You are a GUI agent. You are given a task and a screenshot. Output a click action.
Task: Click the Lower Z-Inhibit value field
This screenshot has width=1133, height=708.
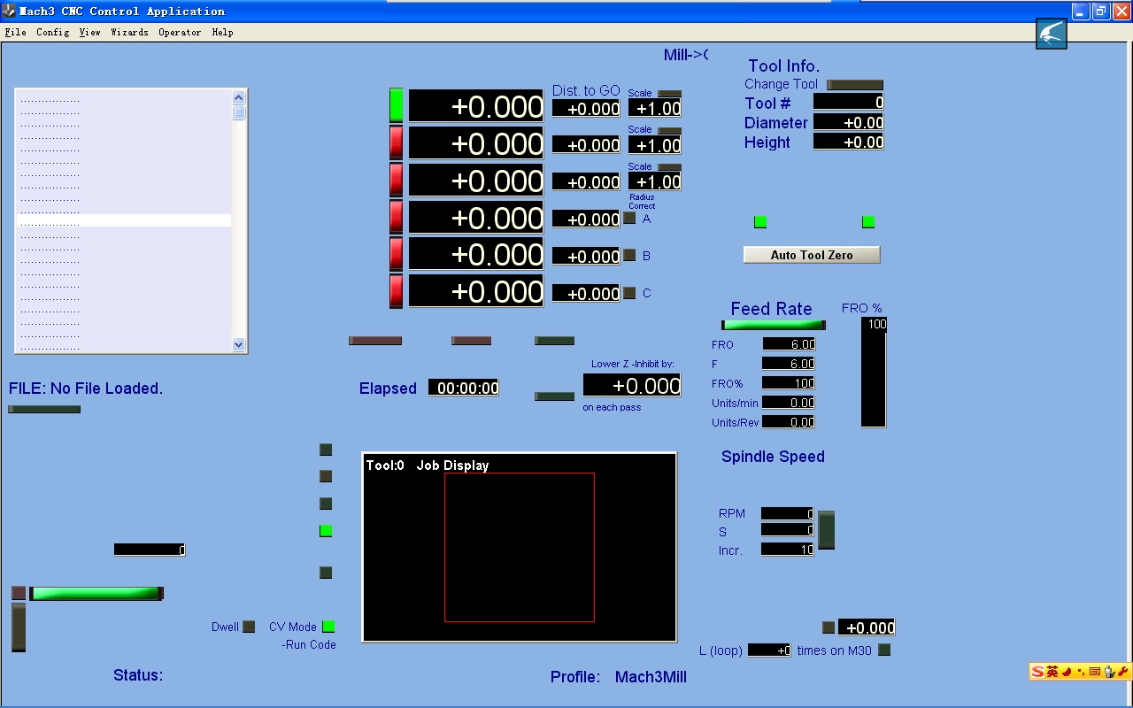pos(632,386)
